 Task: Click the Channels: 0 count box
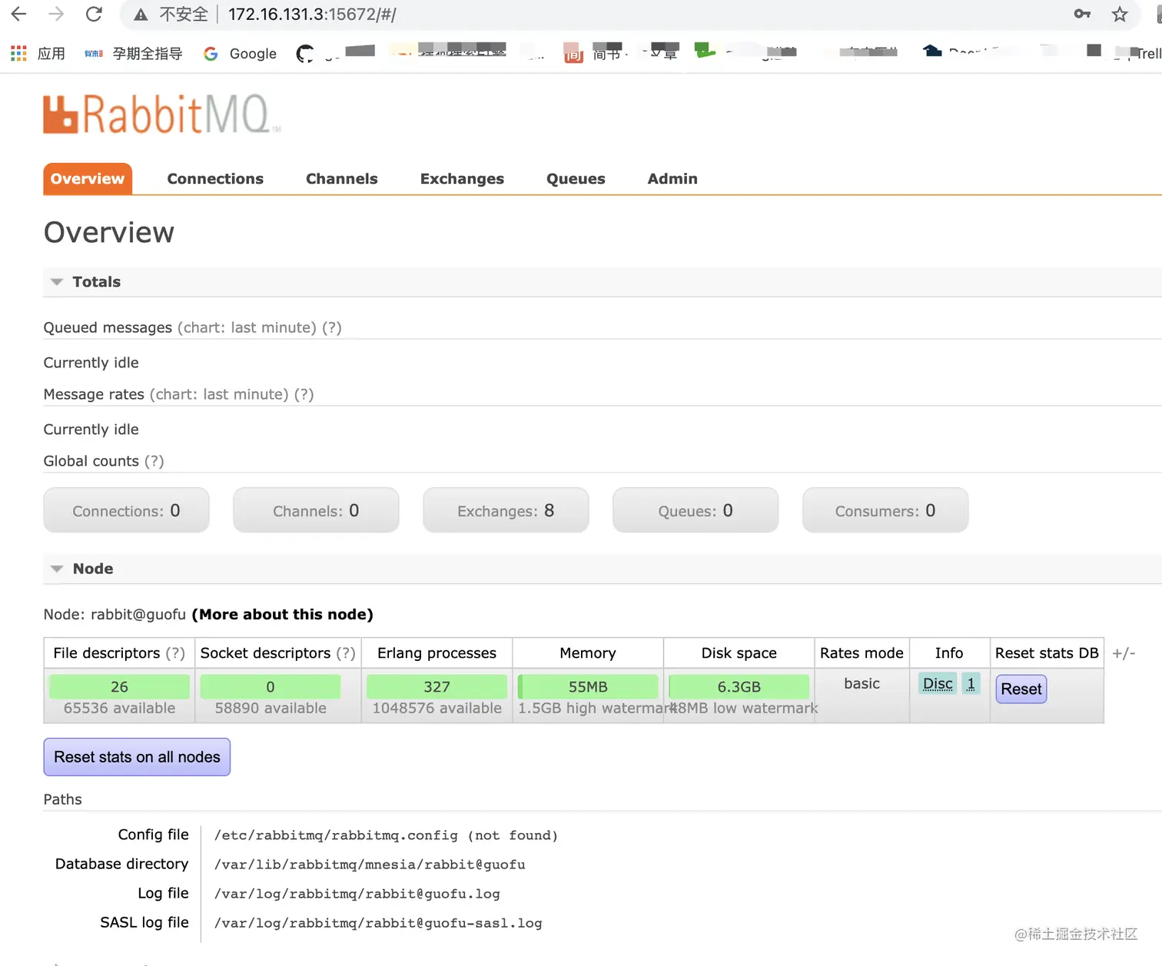coord(316,510)
